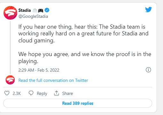Click the cloud emoji beside Stadia

click(x=35, y=11)
